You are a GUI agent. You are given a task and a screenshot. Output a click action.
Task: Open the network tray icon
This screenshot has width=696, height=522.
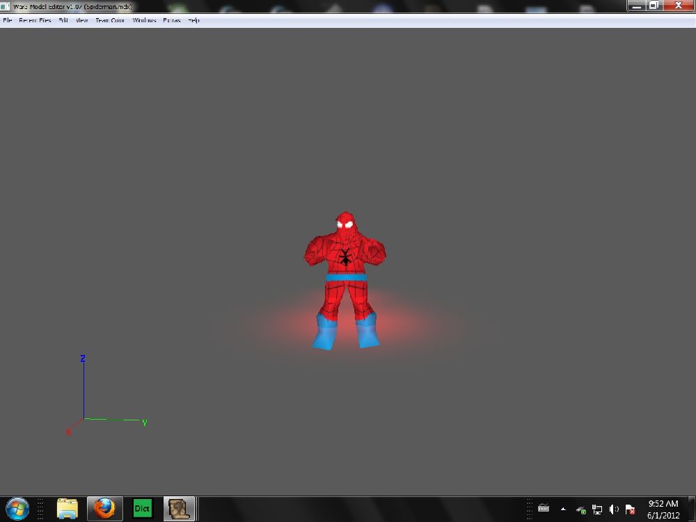tap(597, 509)
